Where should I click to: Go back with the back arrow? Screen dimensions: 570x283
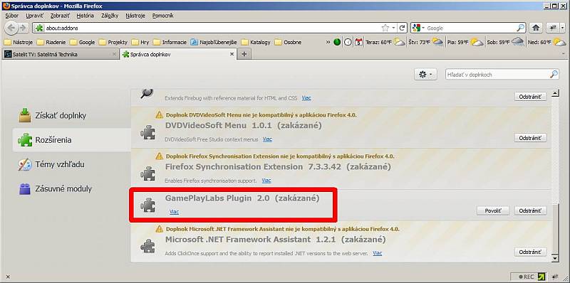(x=11, y=28)
